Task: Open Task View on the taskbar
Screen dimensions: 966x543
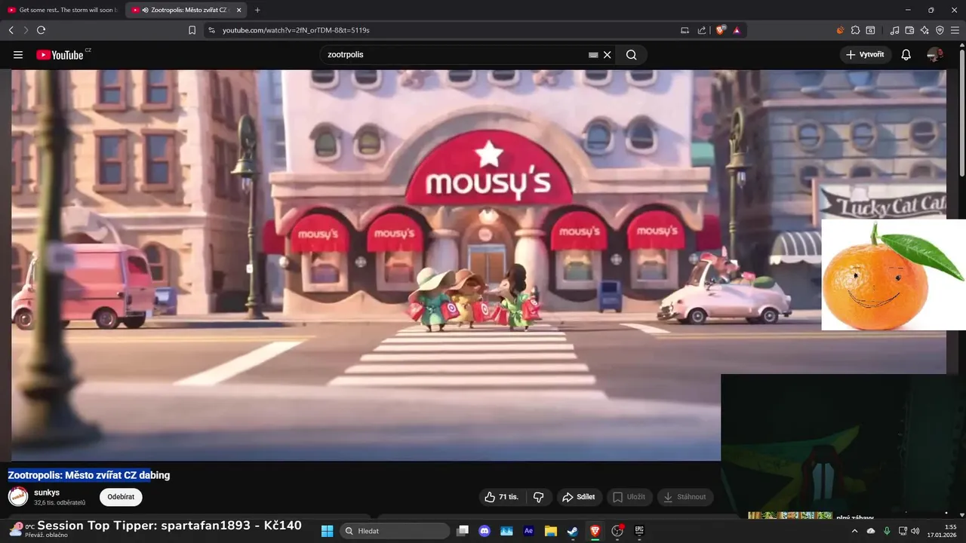Action: point(463,531)
